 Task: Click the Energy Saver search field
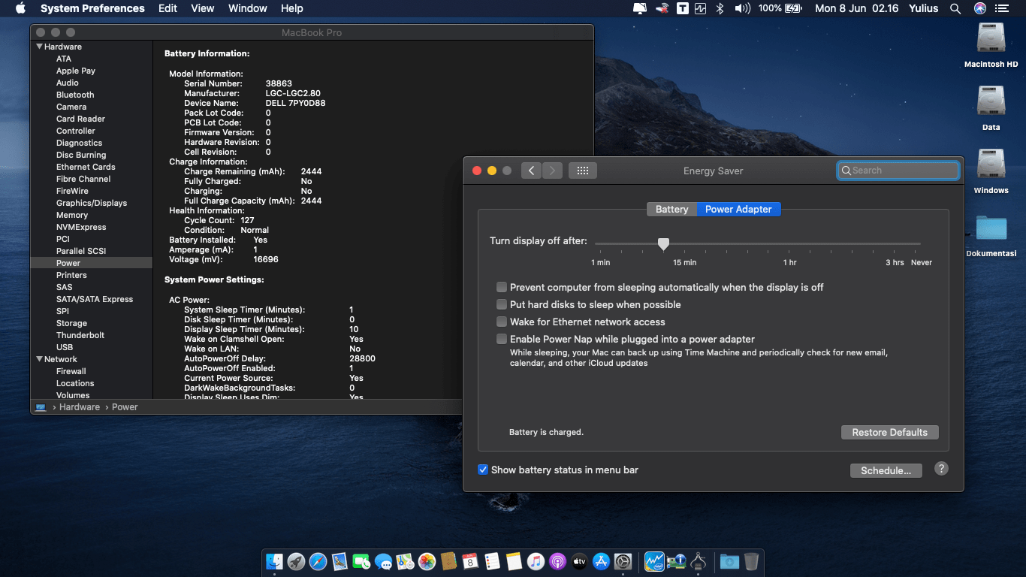[898, 171]
